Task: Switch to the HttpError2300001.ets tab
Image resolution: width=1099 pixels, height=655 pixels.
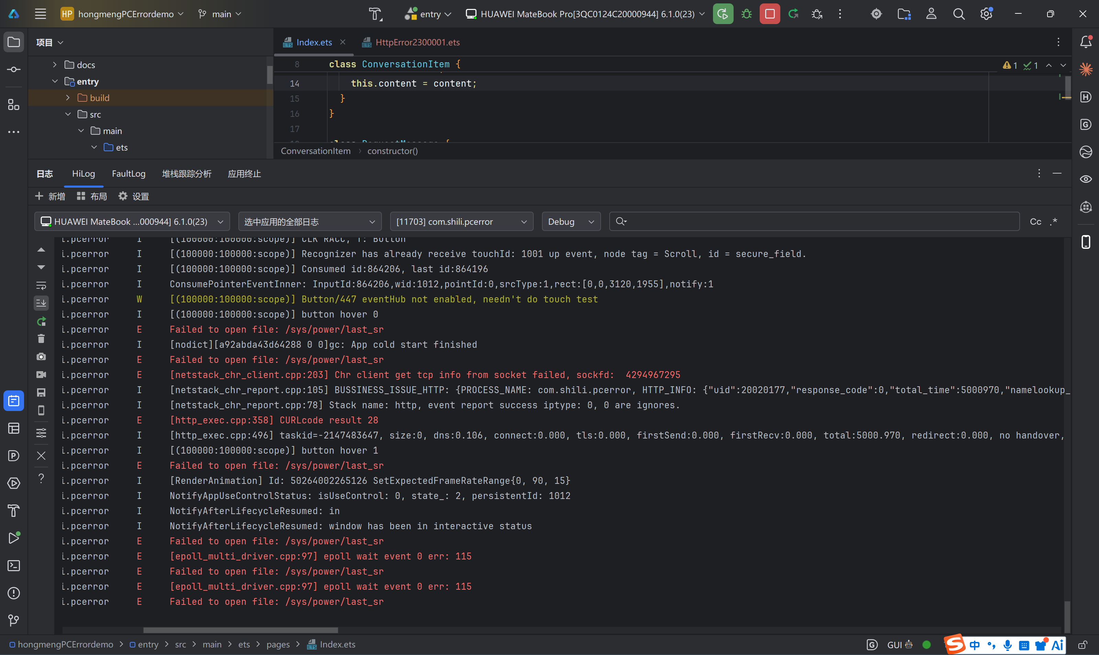Action: coord(411,42)
